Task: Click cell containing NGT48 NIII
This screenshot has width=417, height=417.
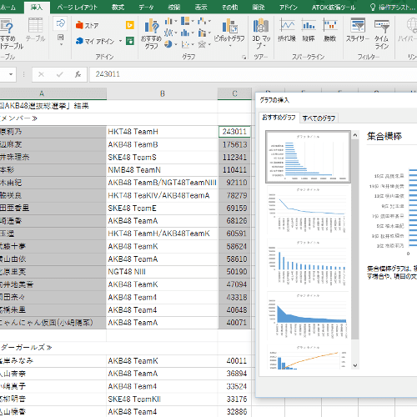Action: (162, 272)
